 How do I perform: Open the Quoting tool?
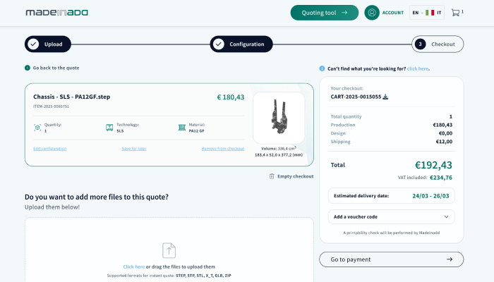pos(325,13)
